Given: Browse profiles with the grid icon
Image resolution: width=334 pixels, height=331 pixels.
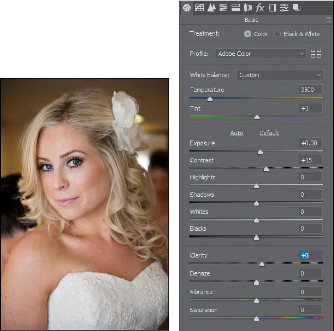Looking at the screenshot, I should pyautogui.click(x=316, y=53).
